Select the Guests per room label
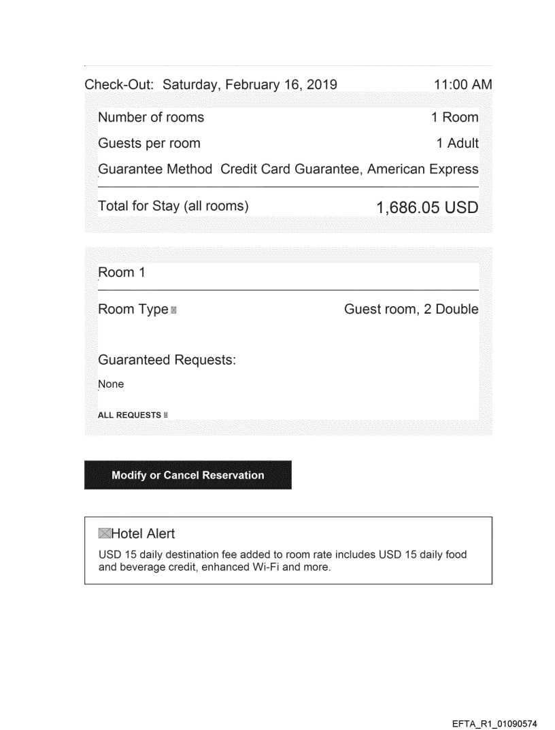 (x=149, y=144)
